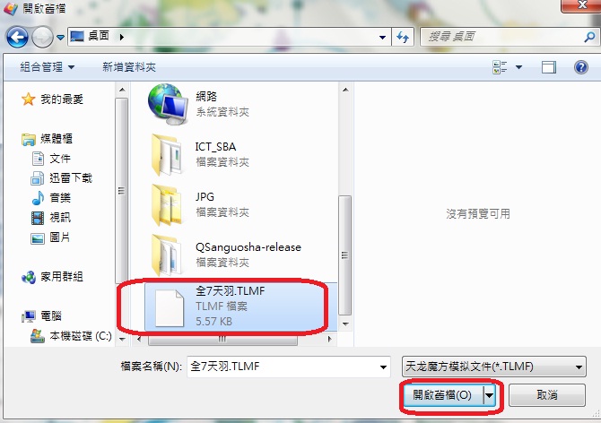This screenshot has height=423, width=601.
Task: Click the refresh icon beside address bar
Action: tap(403, 37)
